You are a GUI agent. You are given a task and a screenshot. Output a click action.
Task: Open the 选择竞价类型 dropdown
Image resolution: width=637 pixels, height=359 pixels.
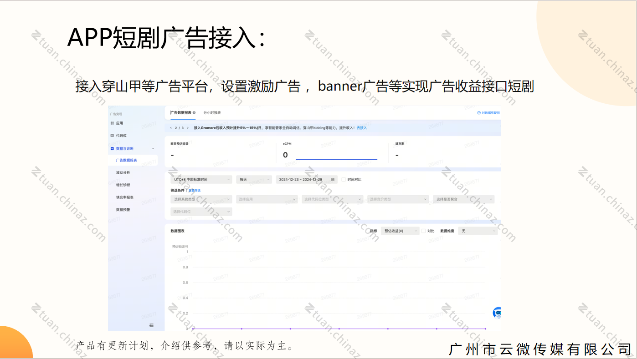[398, 199]
